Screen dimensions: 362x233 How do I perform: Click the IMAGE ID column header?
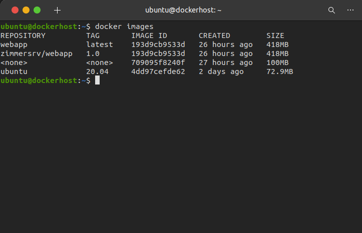point(149,35)
